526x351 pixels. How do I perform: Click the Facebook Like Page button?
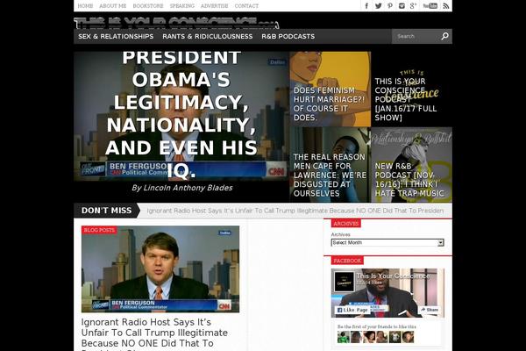click(352, 310)
